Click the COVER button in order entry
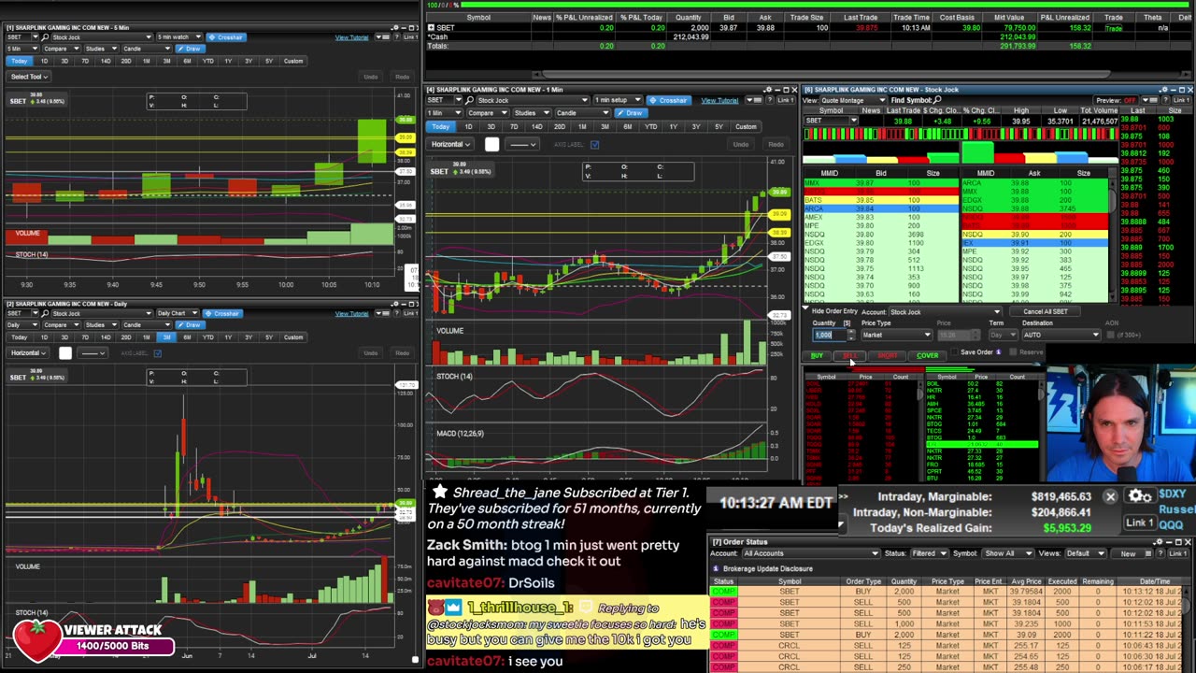This screenshot has height=673, width=1196. 927,356
